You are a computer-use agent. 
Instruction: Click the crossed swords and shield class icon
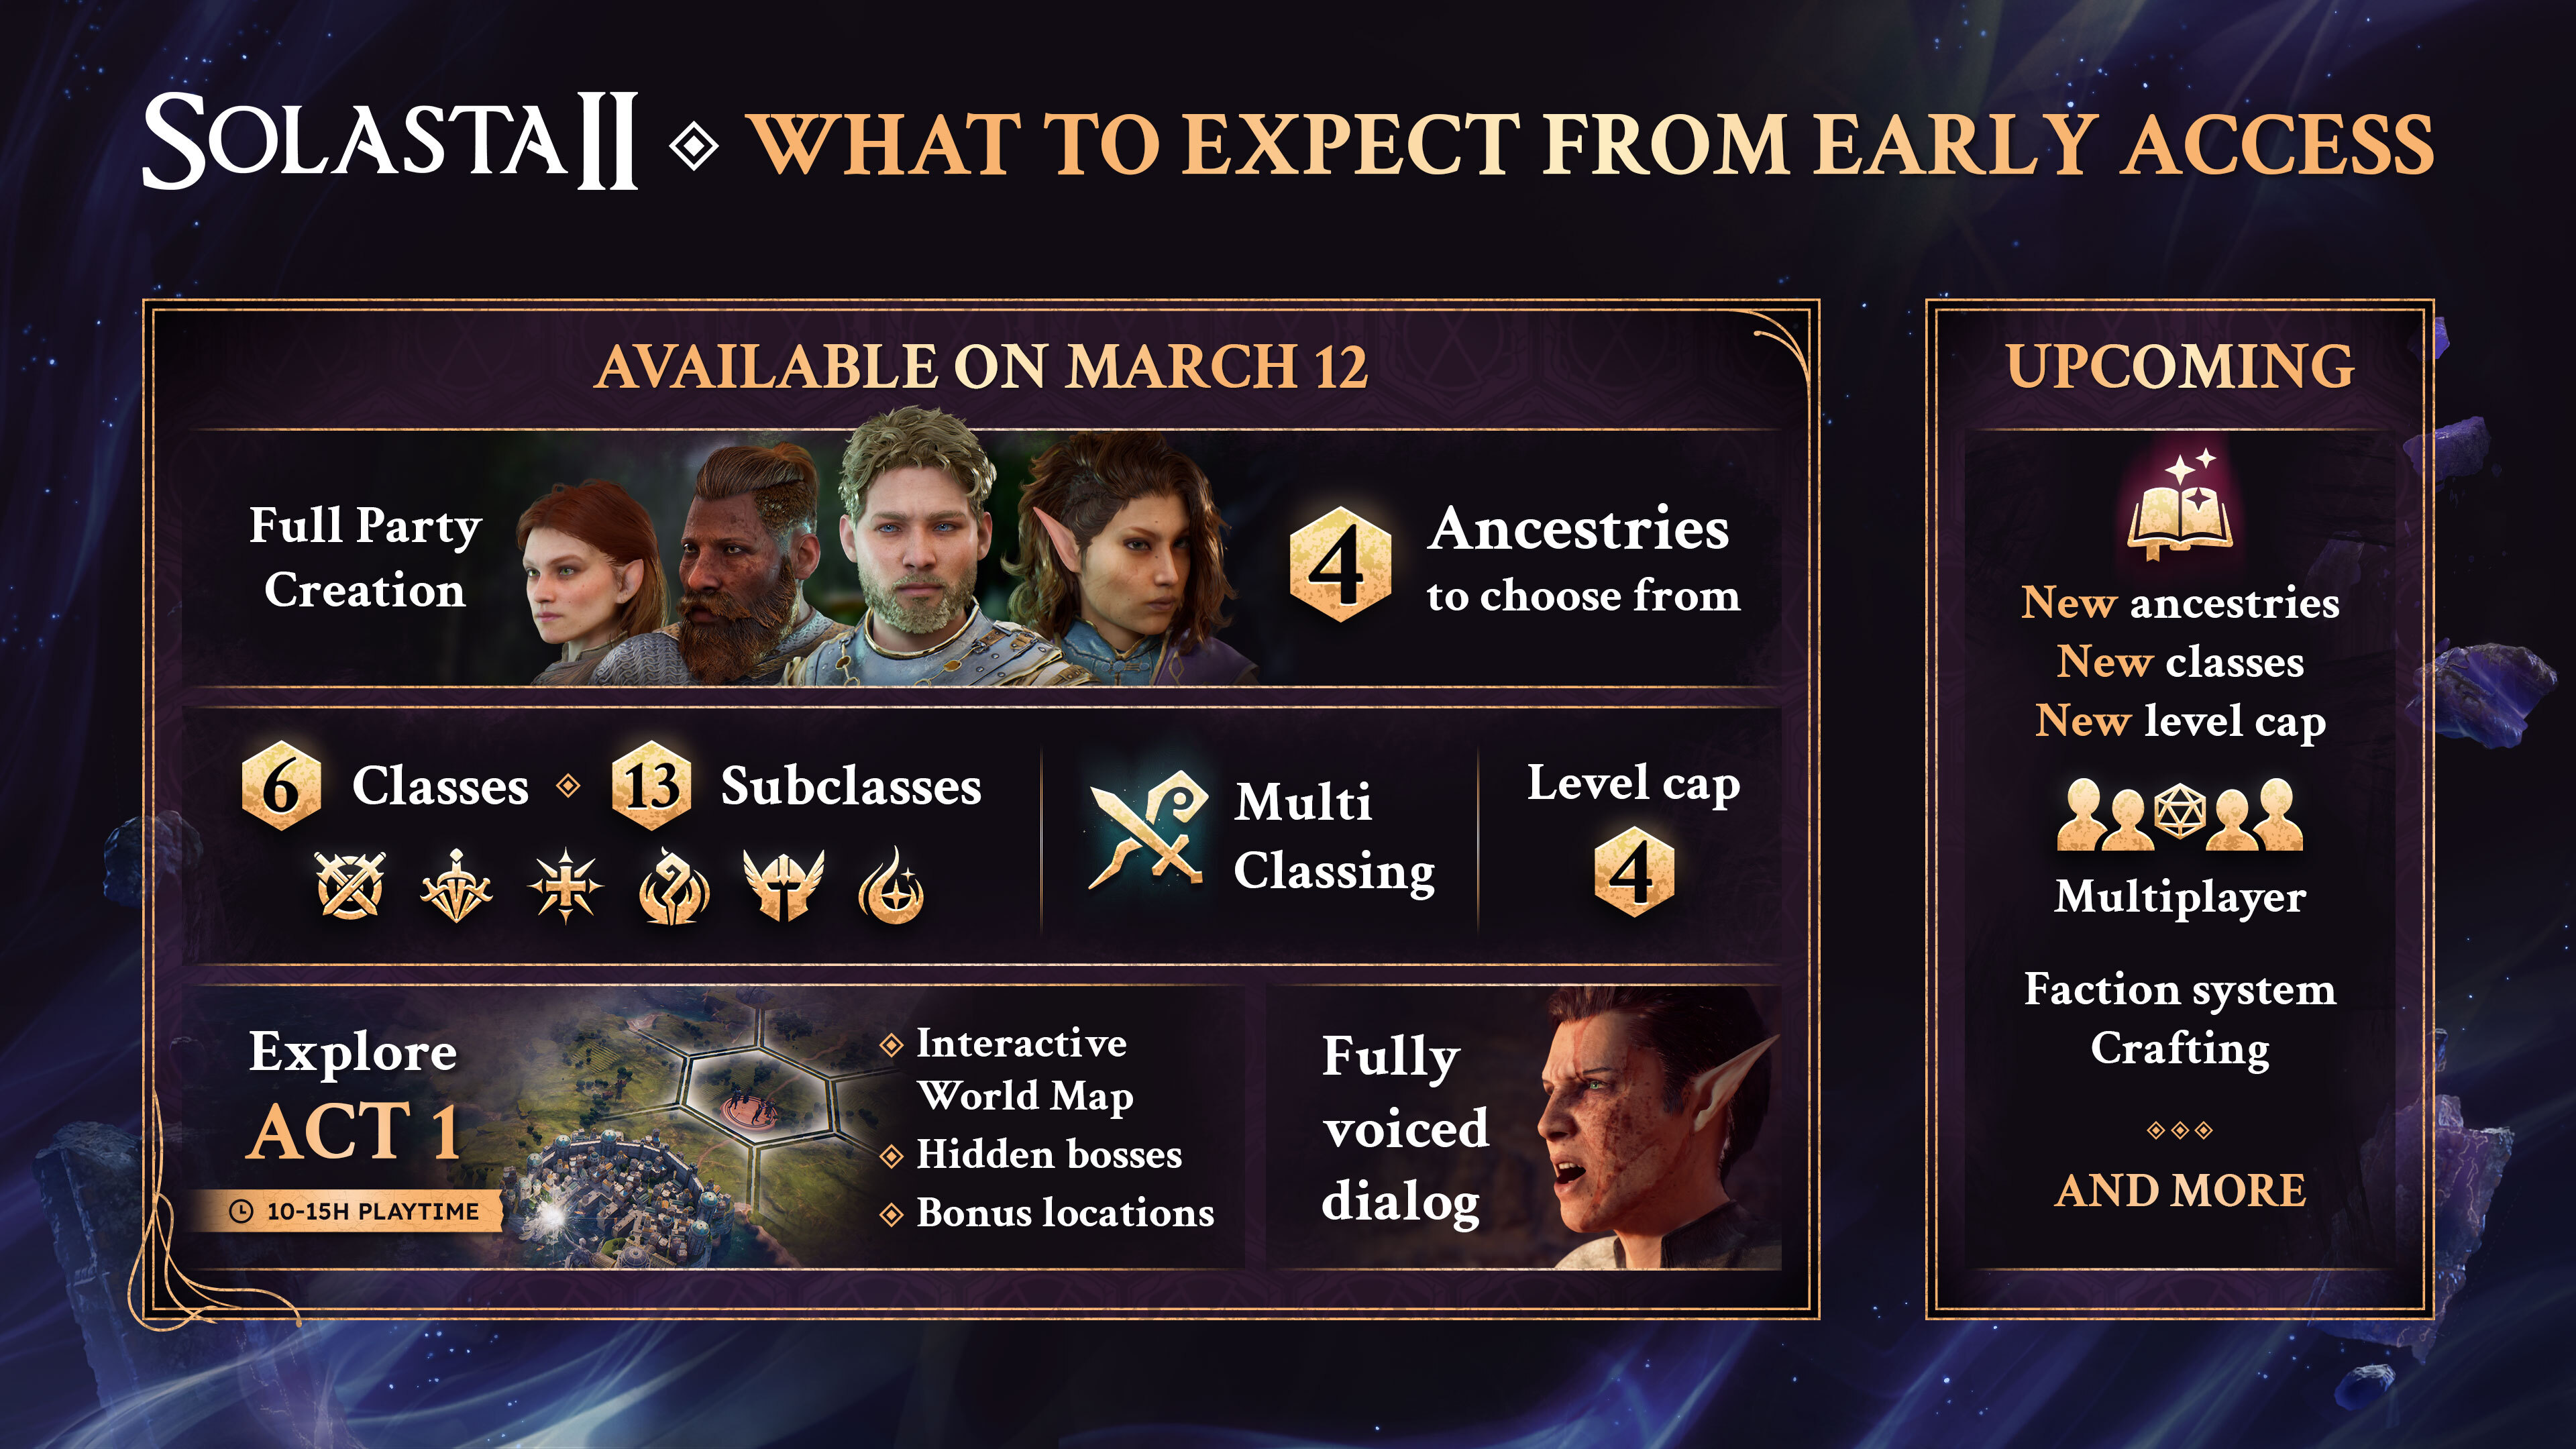pos(349,885)
